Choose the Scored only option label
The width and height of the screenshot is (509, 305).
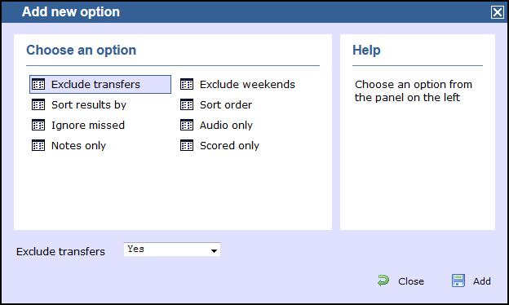[229, 146]
